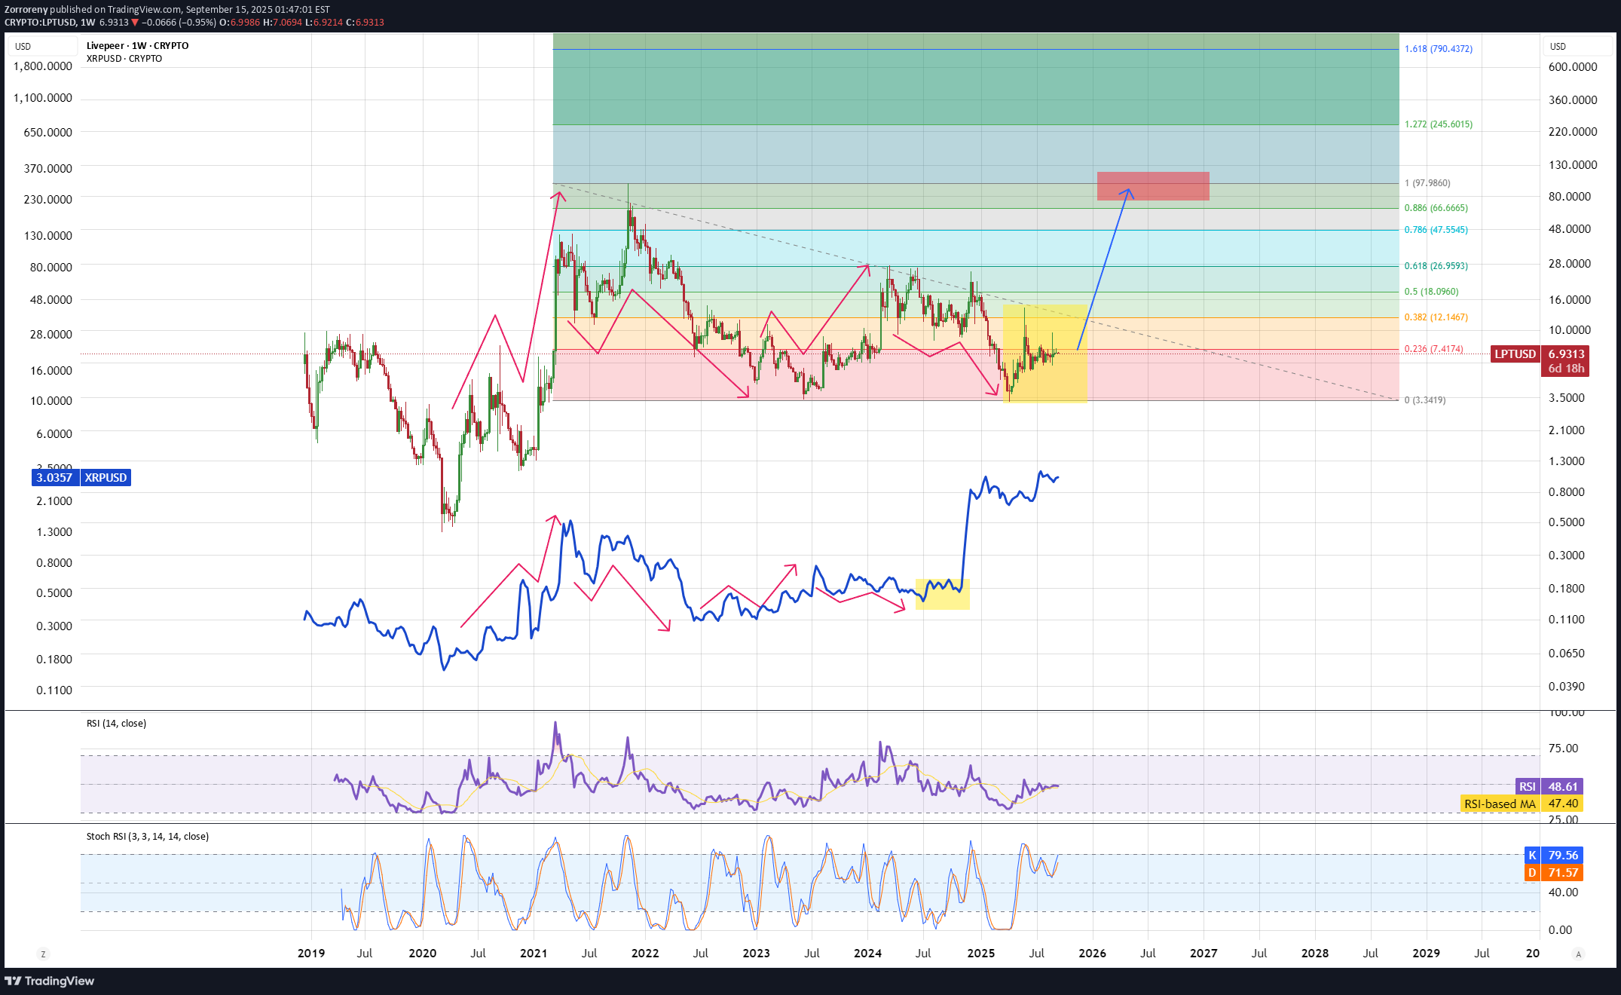The width and height of the screenshot is (1621, 995).
Task: Click the 2019 label on the time axis
Action: click(311, 953)
